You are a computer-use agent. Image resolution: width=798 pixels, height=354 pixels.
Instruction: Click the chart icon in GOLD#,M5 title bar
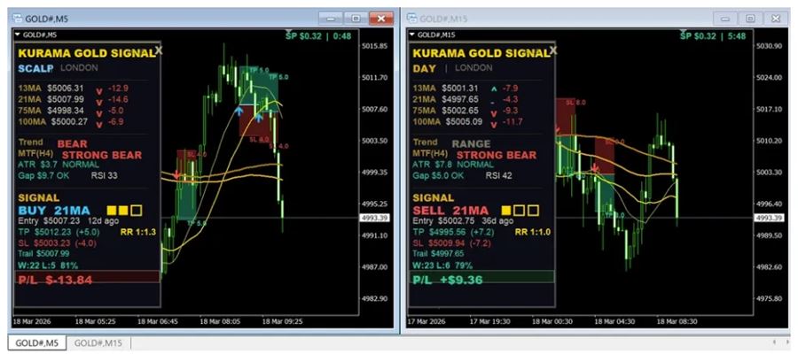click(16, 19)
